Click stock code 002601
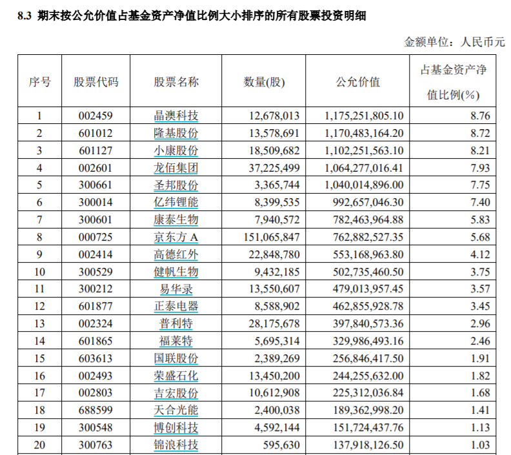This screenshot has height=455, width=511. 95,168
